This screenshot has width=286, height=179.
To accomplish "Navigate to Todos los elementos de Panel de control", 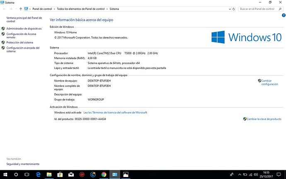I will [81, 9].
